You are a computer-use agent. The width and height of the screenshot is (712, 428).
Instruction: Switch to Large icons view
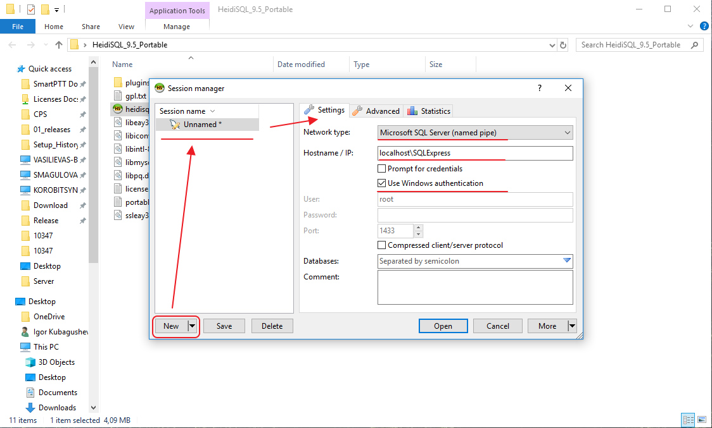click(702, 420)
